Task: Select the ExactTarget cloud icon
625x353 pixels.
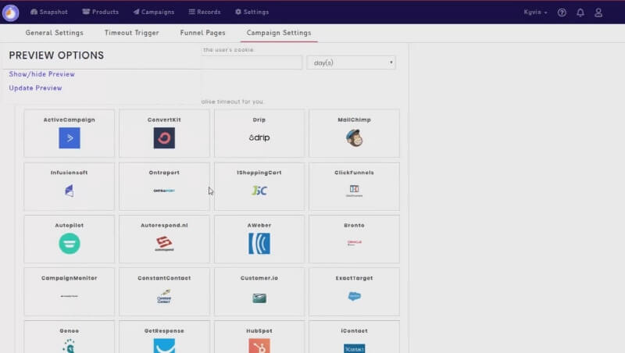Action: tap(355, 296)
